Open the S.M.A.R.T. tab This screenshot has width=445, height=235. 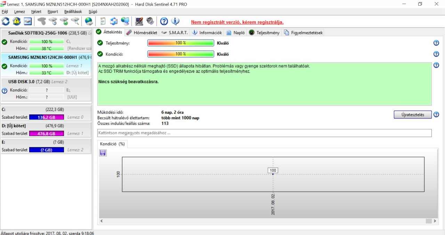(x=175, y=33)
